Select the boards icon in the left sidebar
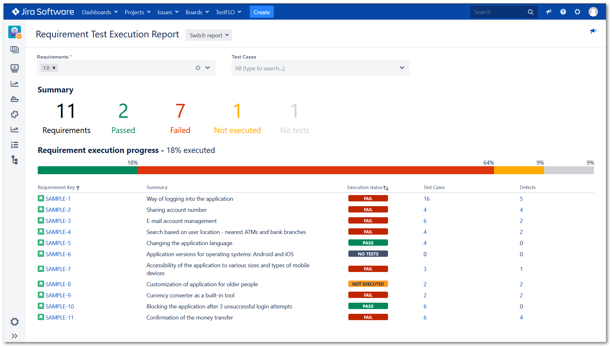The width and height of the screenshot is (612, 348). (x=15, y=50)
